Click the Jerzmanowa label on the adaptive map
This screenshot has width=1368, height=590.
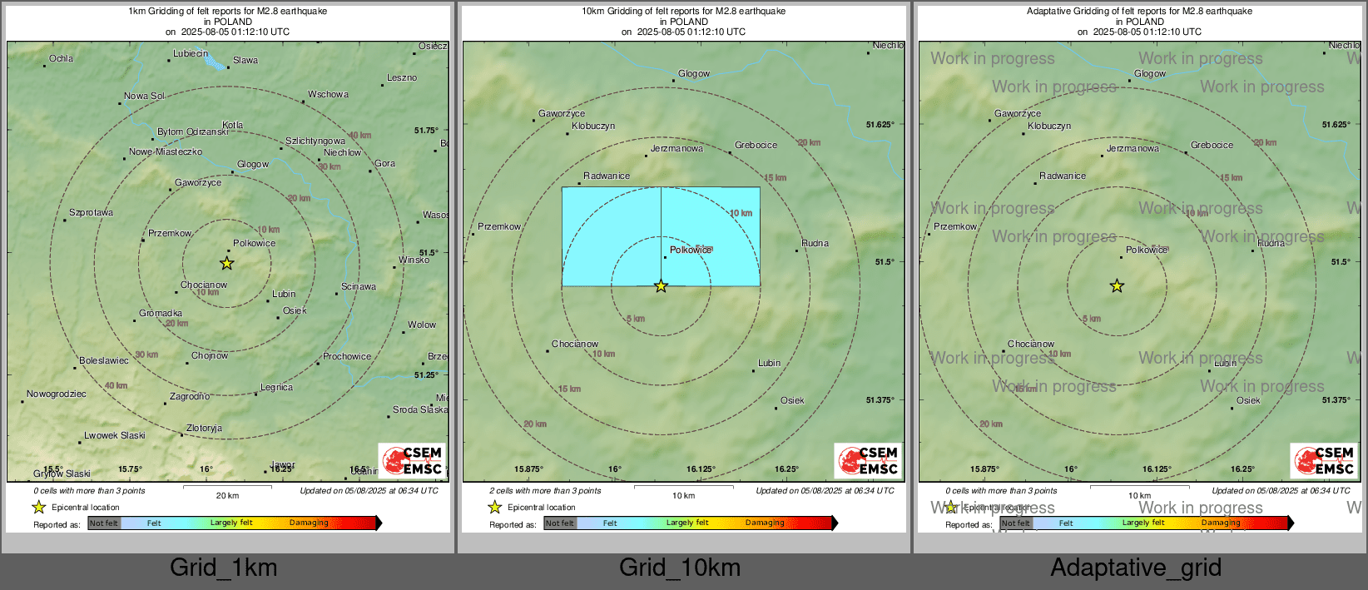(x=1133, y=148)
